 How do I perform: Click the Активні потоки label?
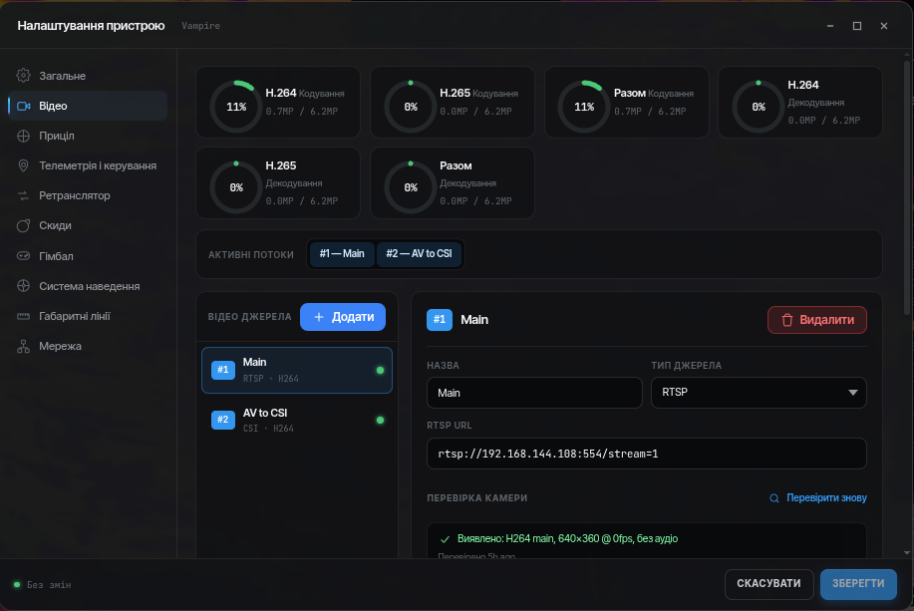[x=251, y=255]
